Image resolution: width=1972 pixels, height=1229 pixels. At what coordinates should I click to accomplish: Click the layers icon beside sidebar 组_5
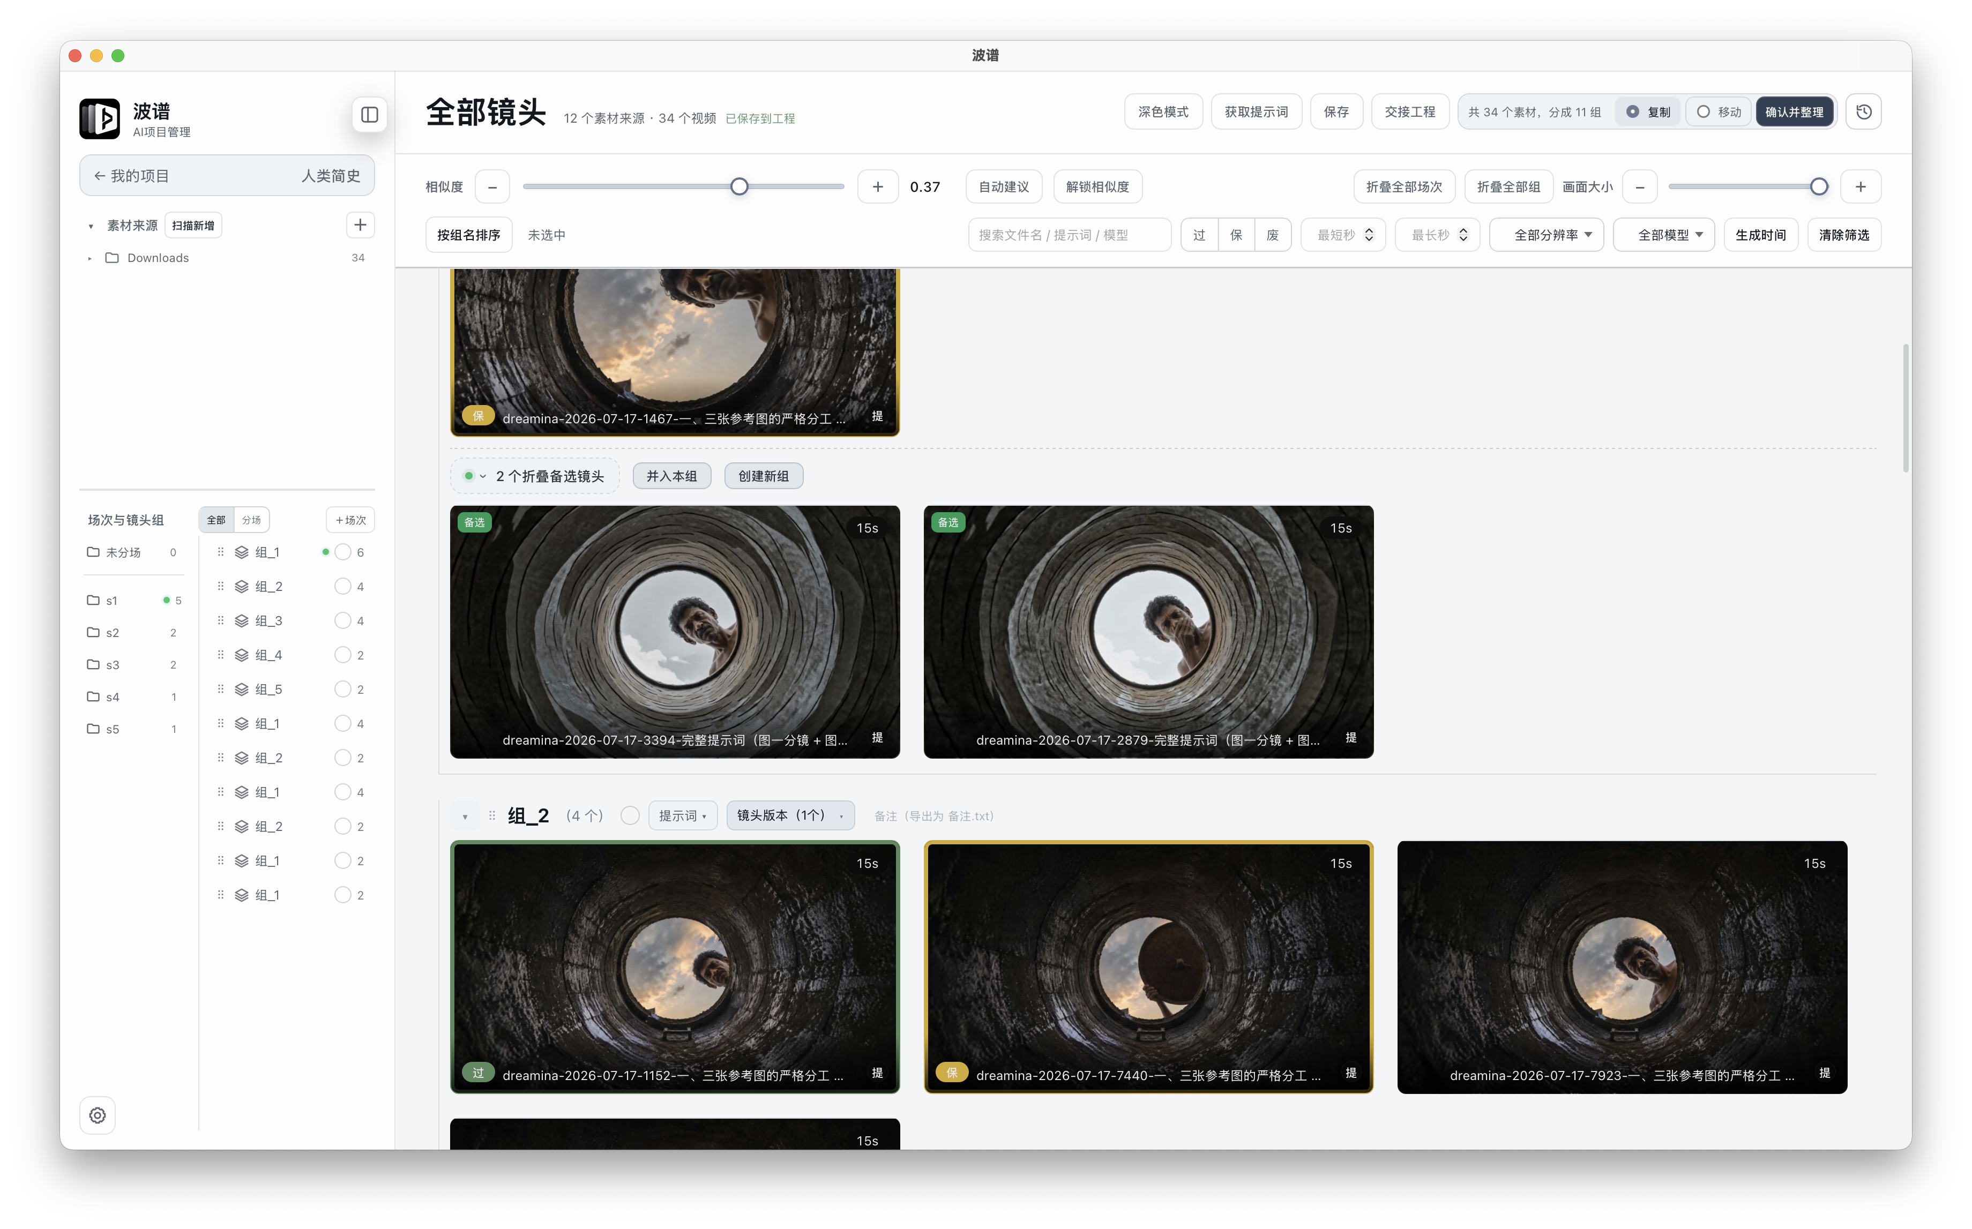coord(242,690)
